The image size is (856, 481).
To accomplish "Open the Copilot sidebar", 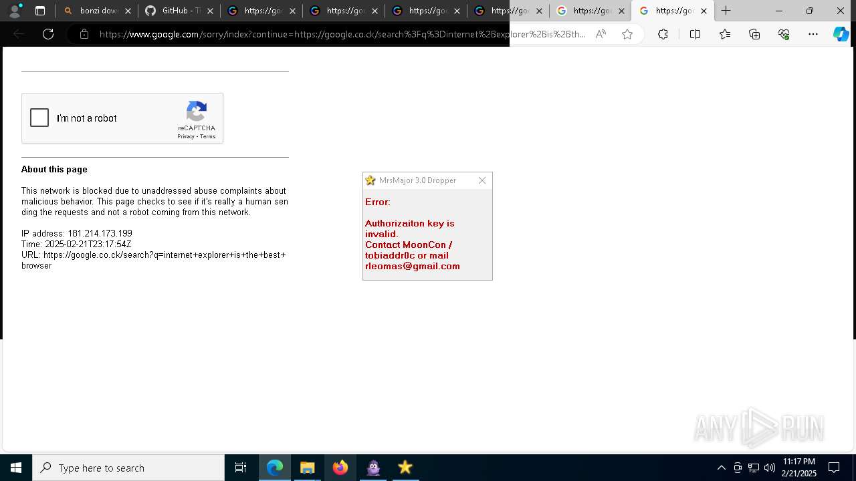I will click(x=841, y=34).
